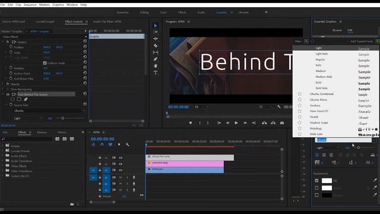The image size is (380, 214).
Task: Click the font size slider in Effect Controls
Action: pos(70,118)
